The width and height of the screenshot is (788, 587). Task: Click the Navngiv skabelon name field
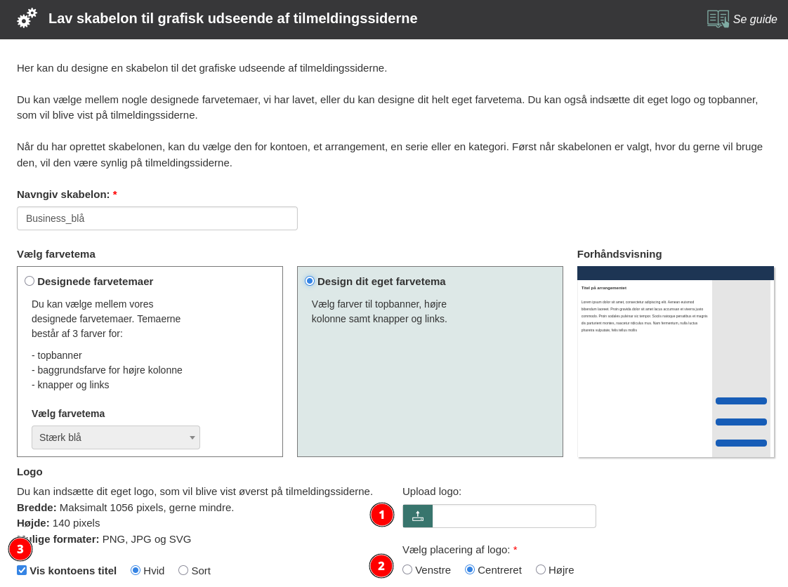click(157, 218)
